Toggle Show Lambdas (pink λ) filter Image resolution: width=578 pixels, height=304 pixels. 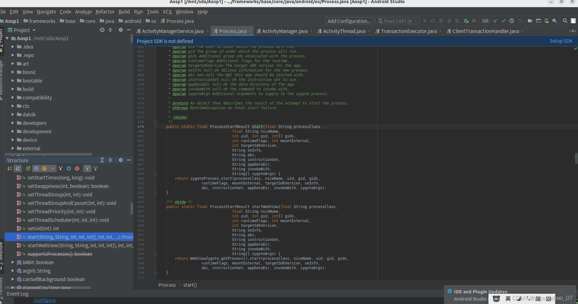coord(77,168)
